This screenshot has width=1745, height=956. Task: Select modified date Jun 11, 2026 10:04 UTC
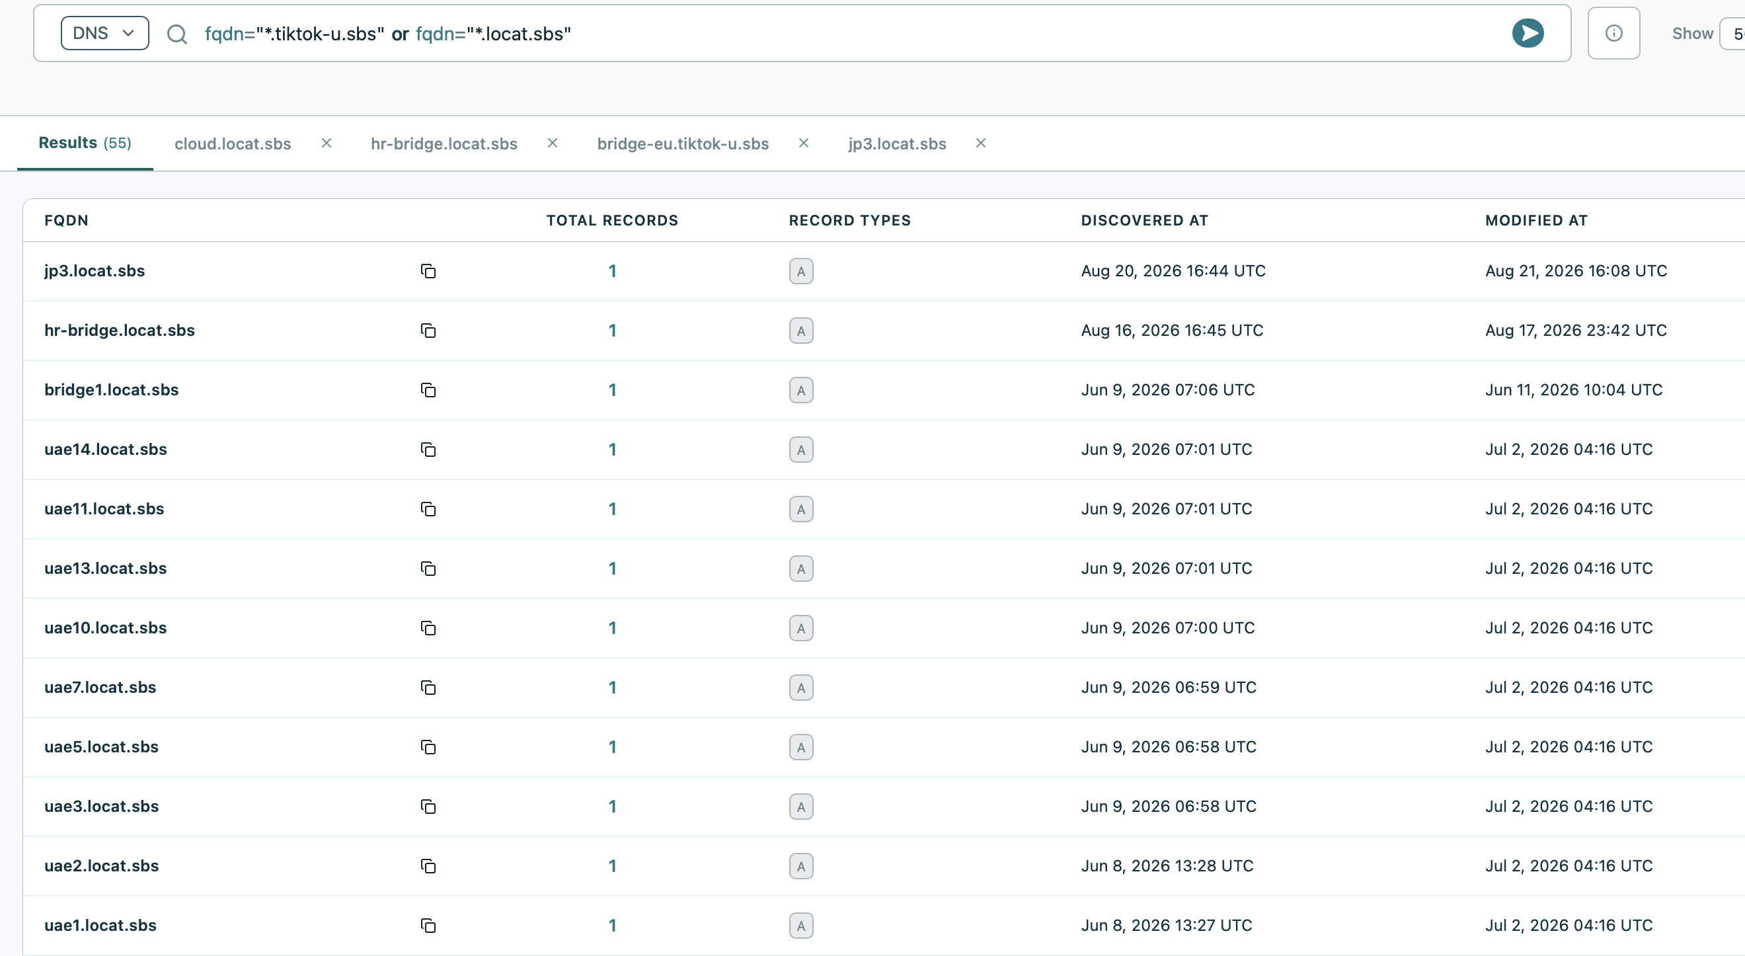coord(1574,390)
